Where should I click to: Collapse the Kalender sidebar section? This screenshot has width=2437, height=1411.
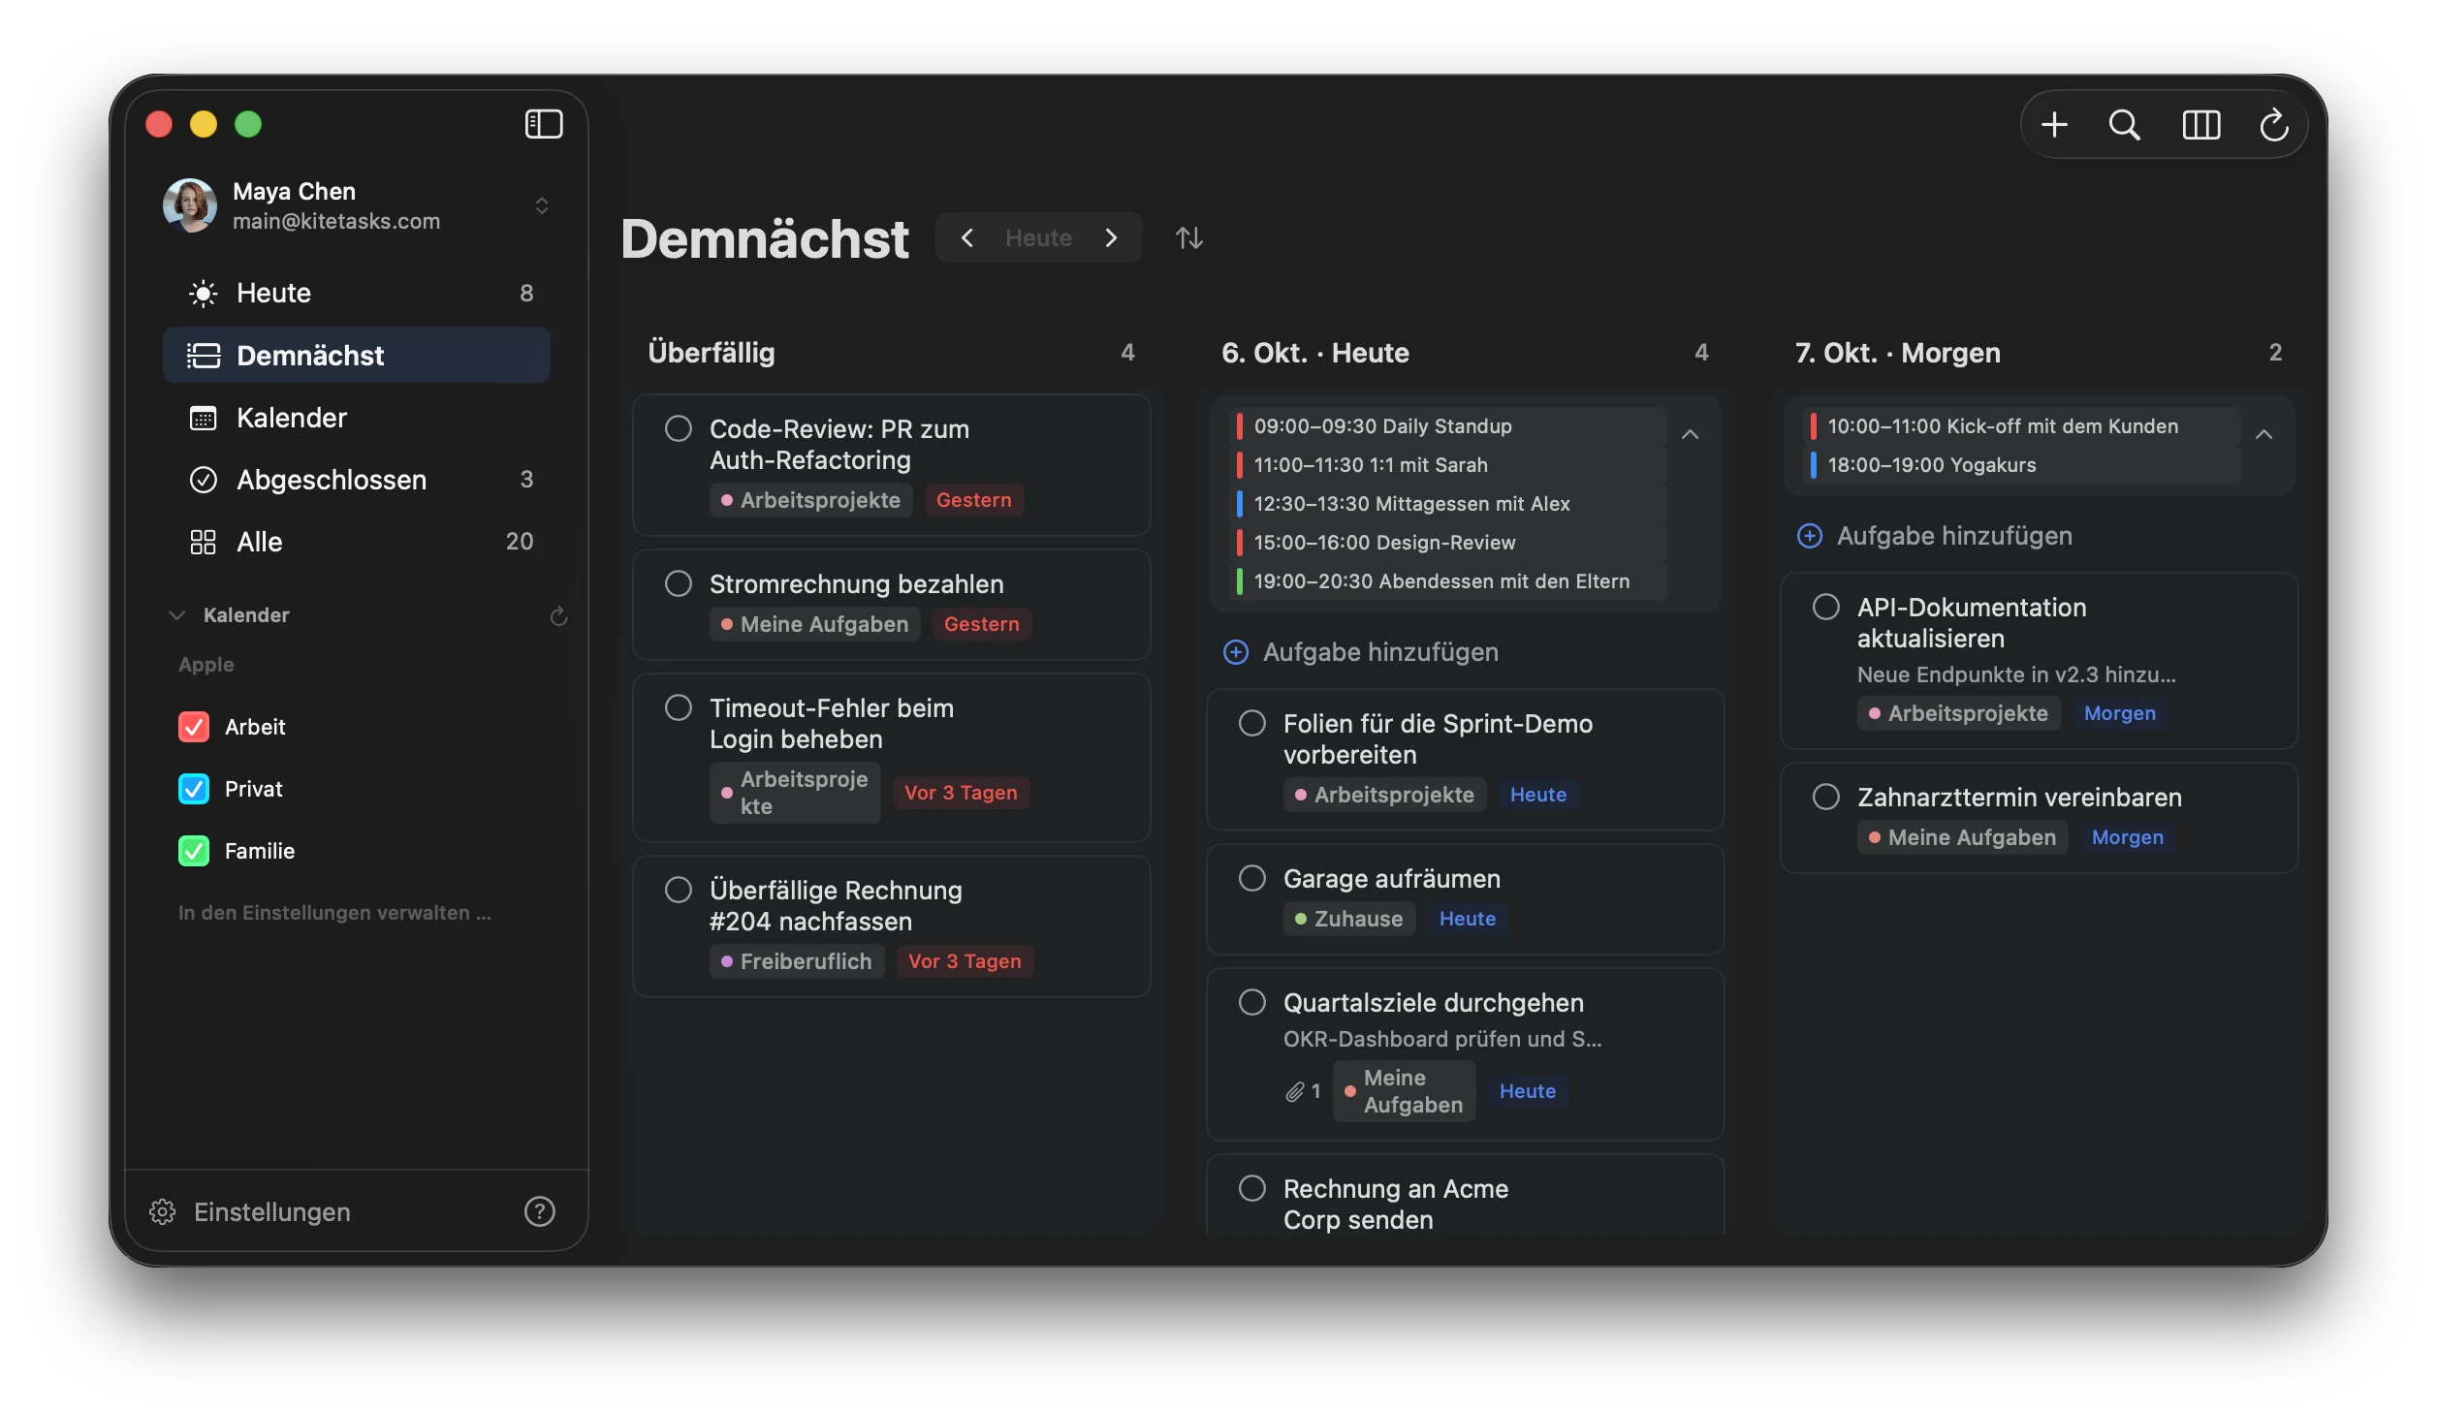(x=176, y=615)
